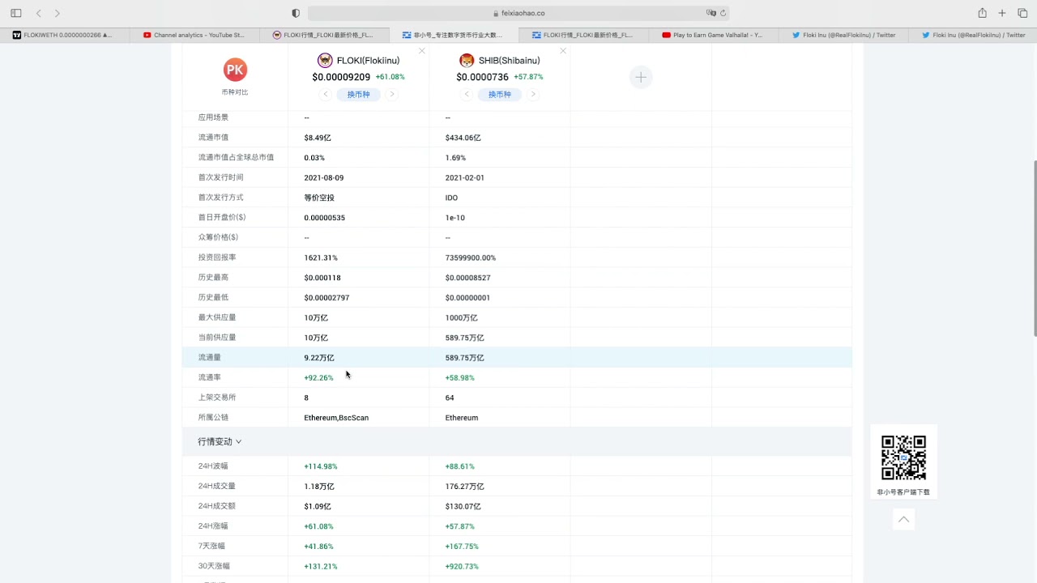Click the 换币种 button under SHIB
Image resolution: width=1037 pixels, height=583 pixels.
point(500,95)
